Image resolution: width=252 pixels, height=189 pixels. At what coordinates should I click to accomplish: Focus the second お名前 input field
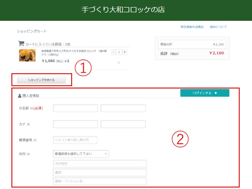(x=123, y=108)
